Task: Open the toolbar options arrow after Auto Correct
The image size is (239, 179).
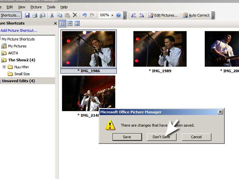Action: point(213,16)
